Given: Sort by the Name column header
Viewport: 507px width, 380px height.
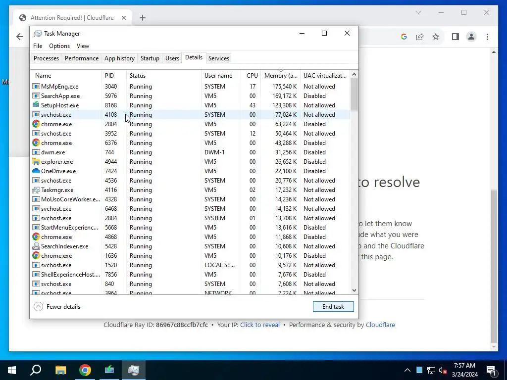Looking at the screenshot, I should tap(66, 75).
